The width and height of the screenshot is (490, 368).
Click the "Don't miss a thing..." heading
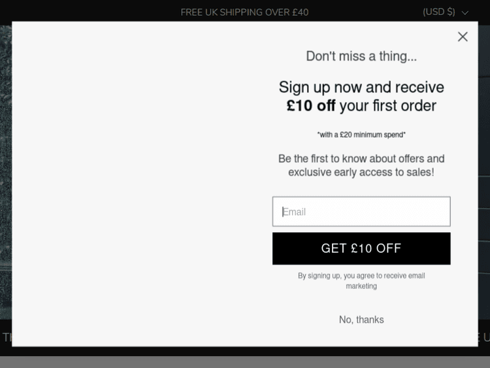(x=361, y=56)
